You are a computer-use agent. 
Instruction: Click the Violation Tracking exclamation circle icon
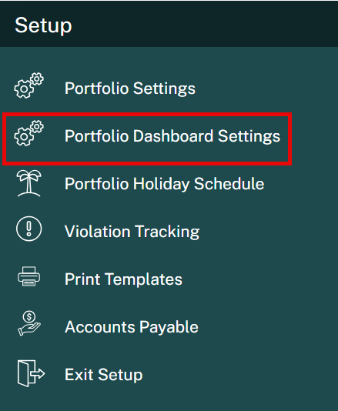point(28,229)
